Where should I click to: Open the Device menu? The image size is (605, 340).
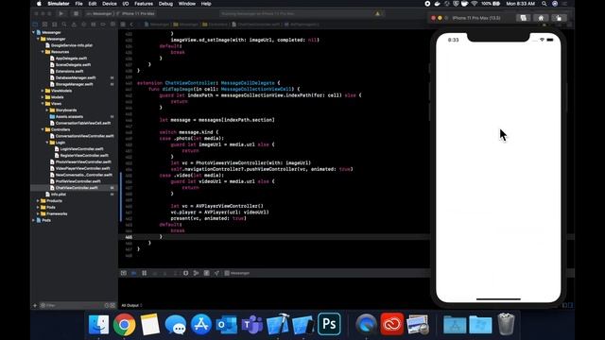[110, 4]
